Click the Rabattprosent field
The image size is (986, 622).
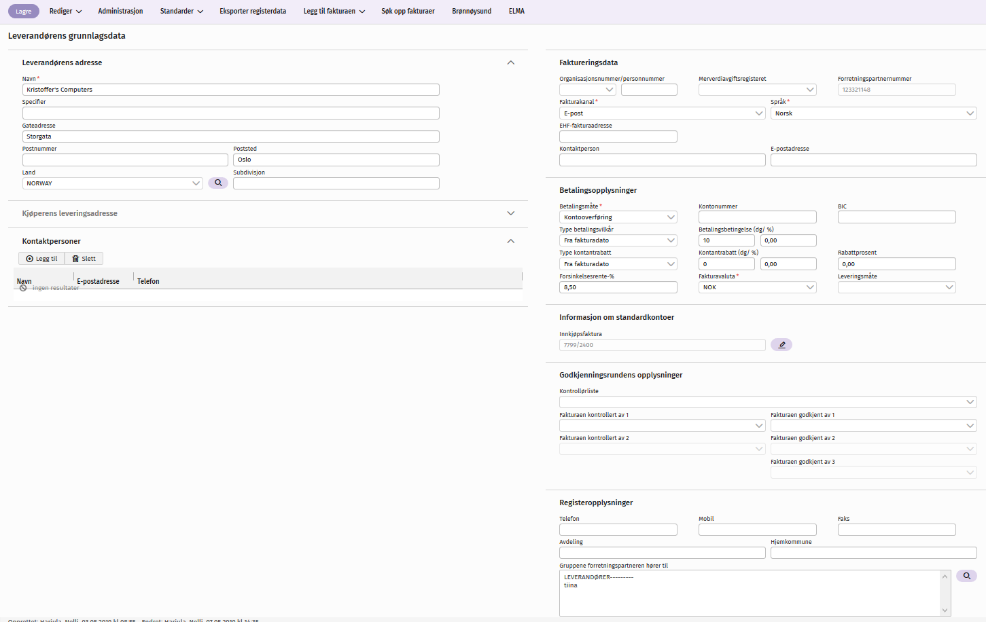pyautogui.click(x=897, y=264)
